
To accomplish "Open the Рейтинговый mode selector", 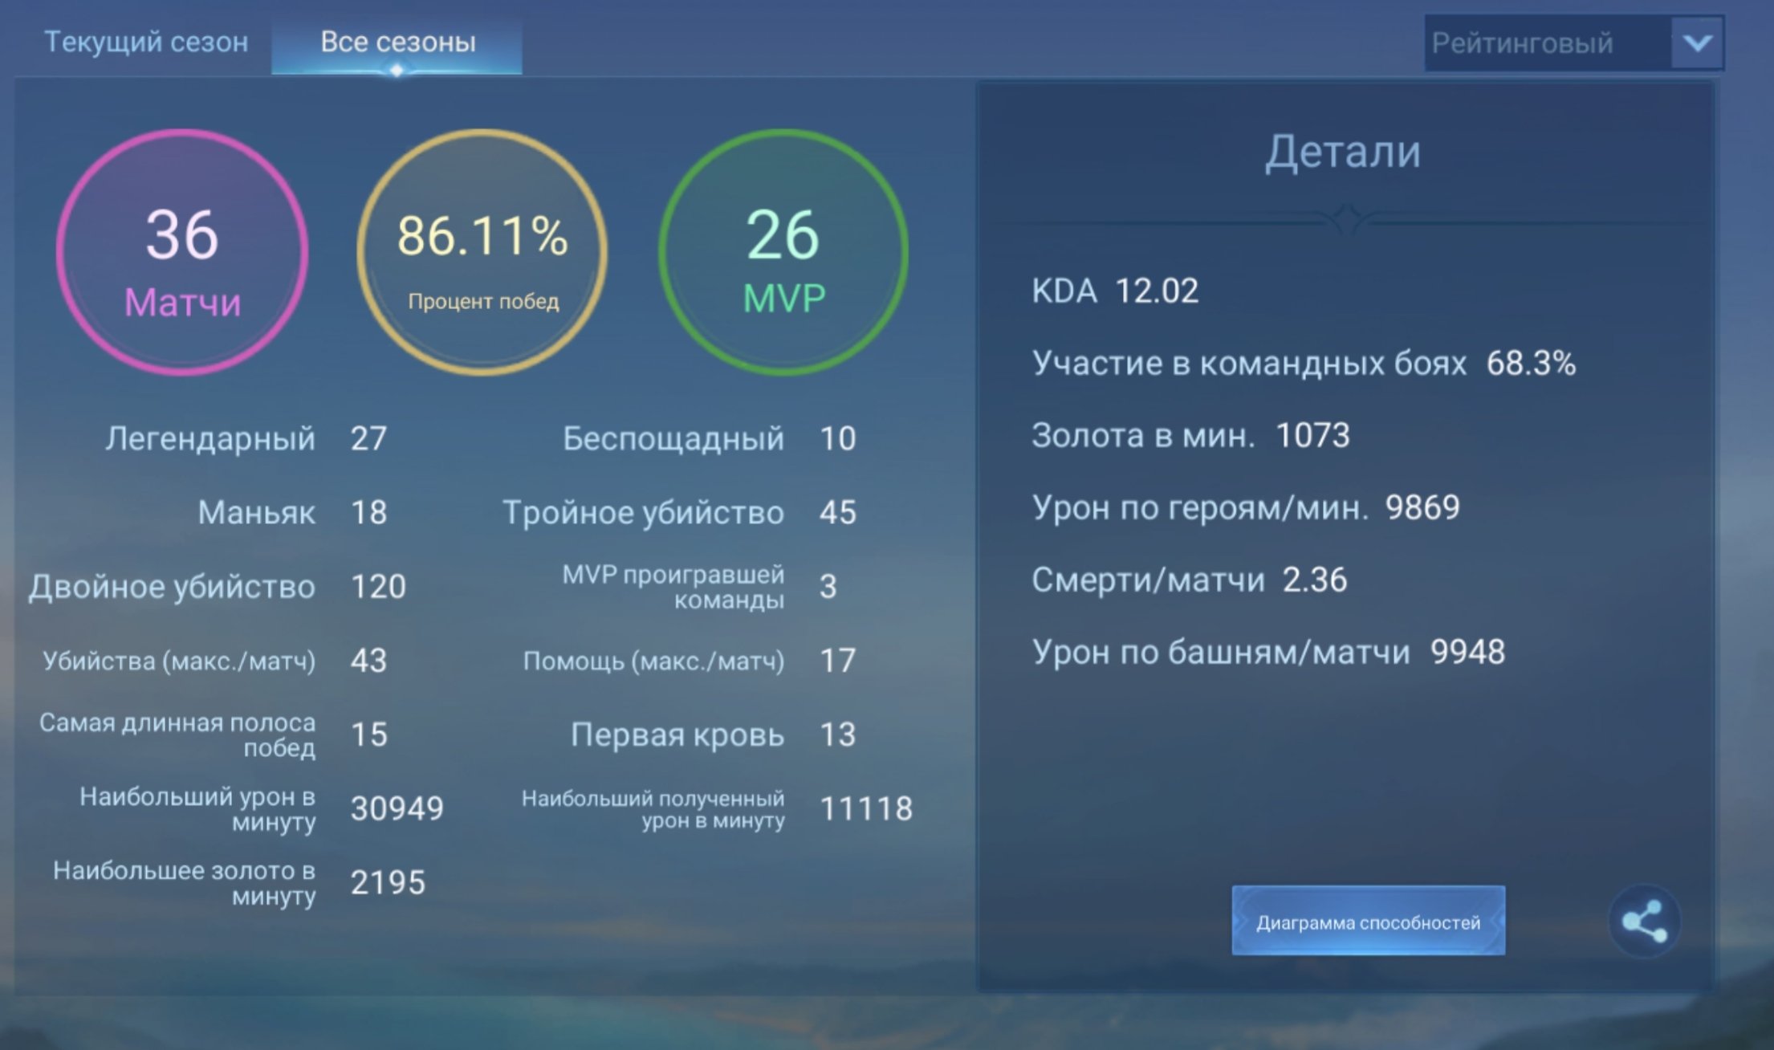I will [x=1573, y=43].
